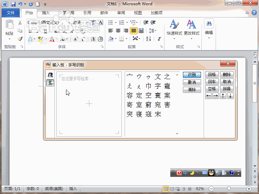Click the zoom out minus button
Screen dimensions: 259x194
(x=211, y=189)
